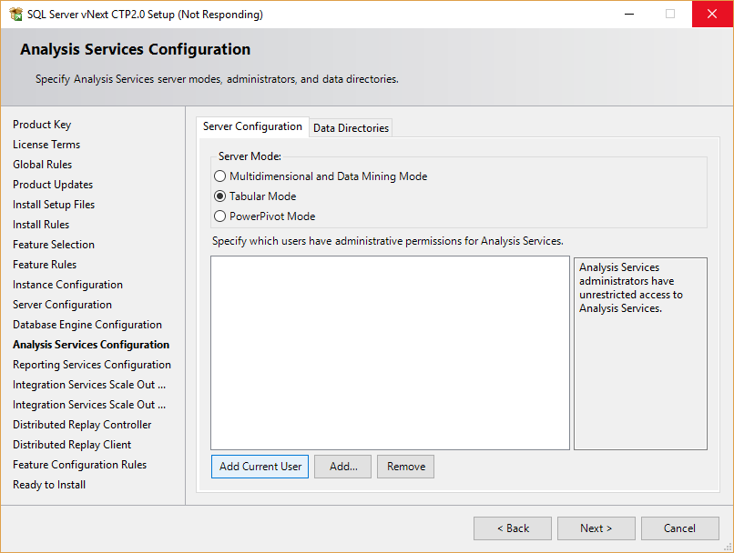Viewport: 734px width, 553px height.
Task: Click the SQL Server setup title bar icon
Action: [15, 14]
